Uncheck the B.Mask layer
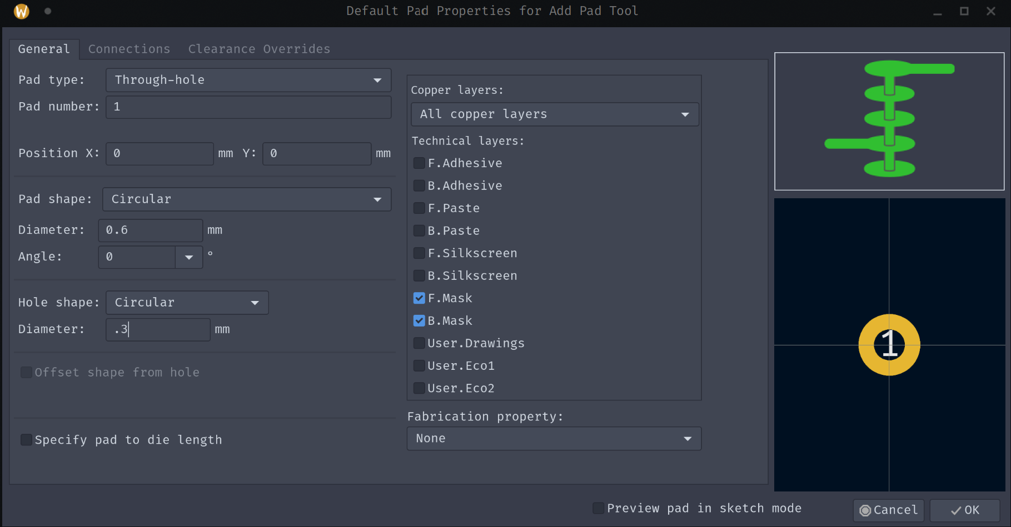This screenshot has width=1011, height=527. [x=419, y=320]
